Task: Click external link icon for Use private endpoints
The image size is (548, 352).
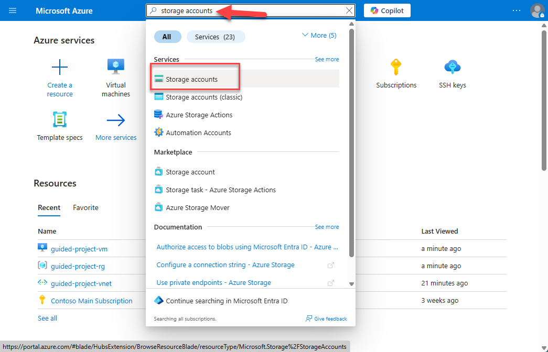Action: coord(330,283)
